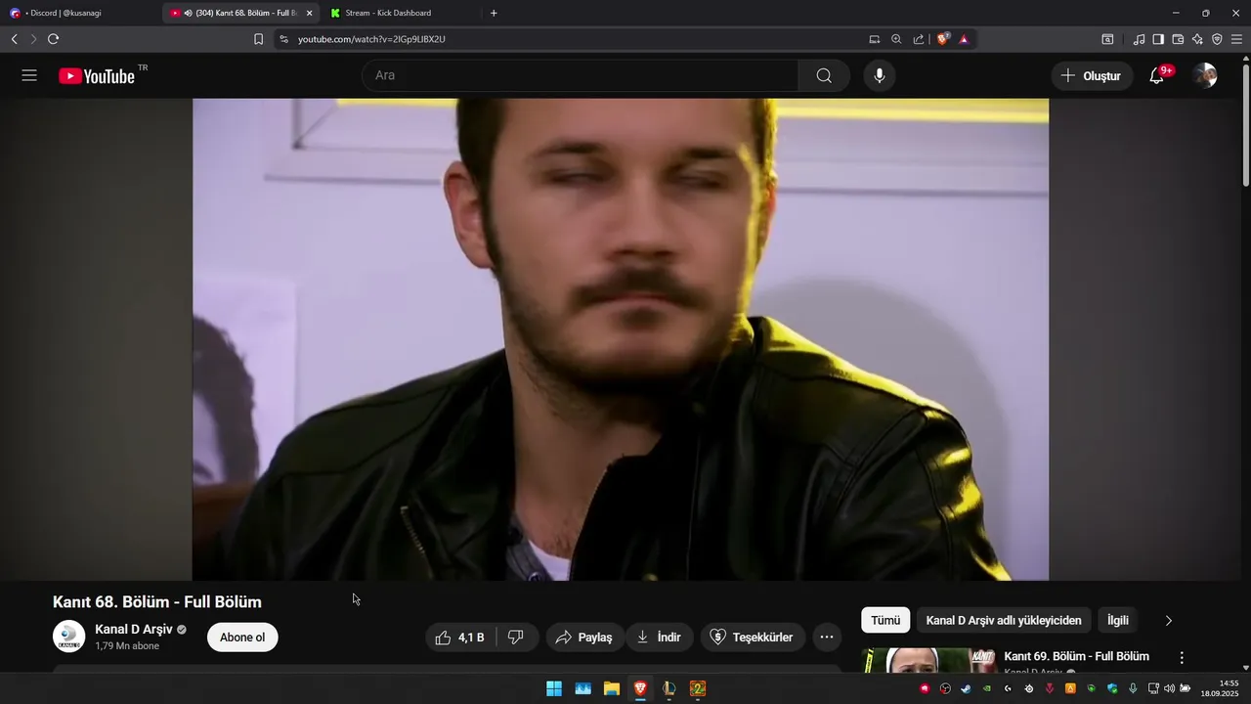This screenshot has width=1251, height=704.
Task: Open Brave Wallet icon
Action: (x=1178, y=39)
